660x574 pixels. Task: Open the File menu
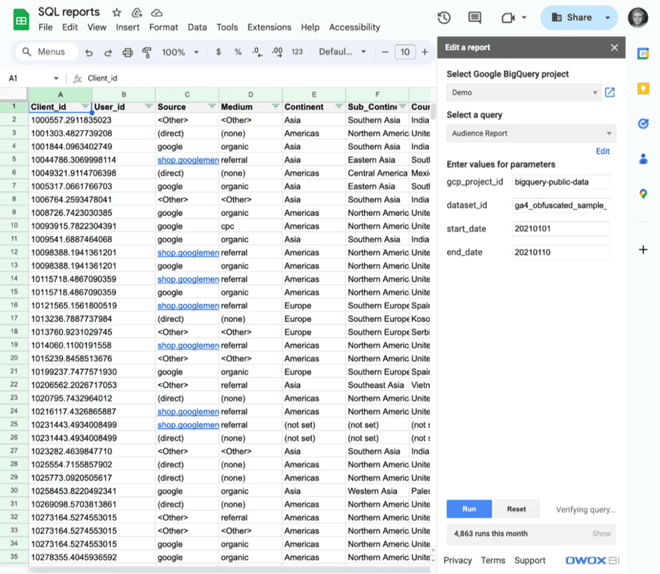pos(46,28)
